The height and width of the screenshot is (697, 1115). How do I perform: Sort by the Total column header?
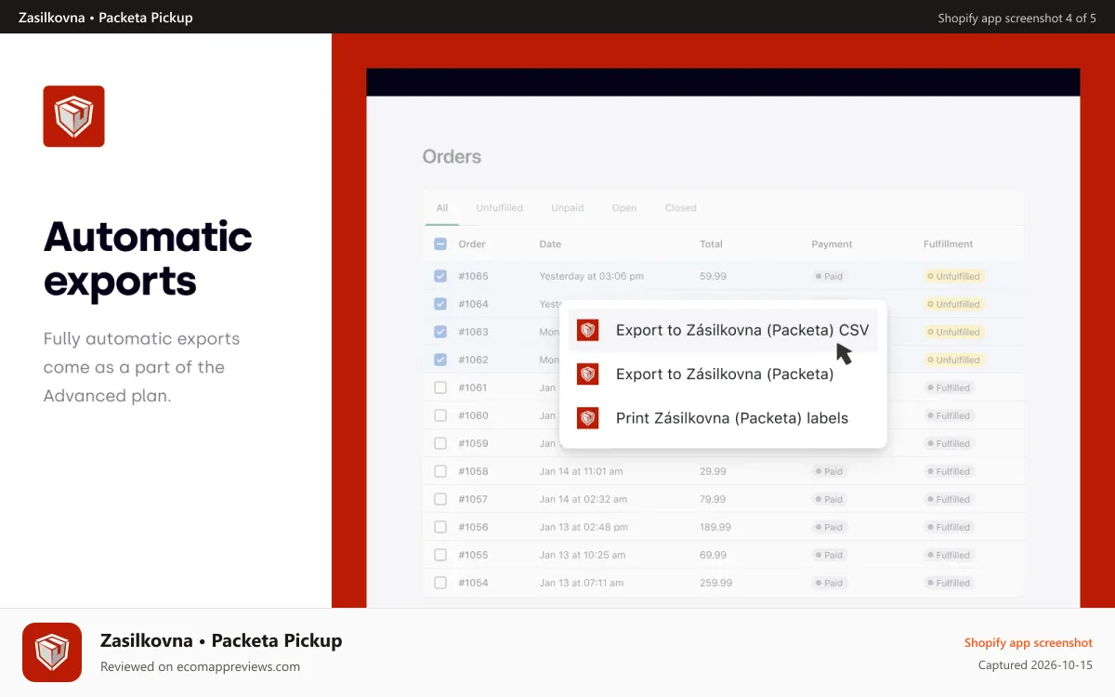(711, 244)
